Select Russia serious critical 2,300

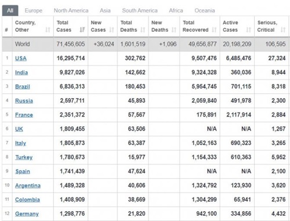pos(278,100)
